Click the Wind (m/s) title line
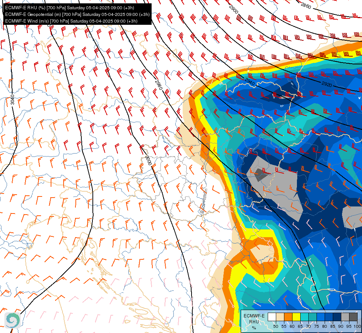This screenshot has height=333, width=362. 71,21
